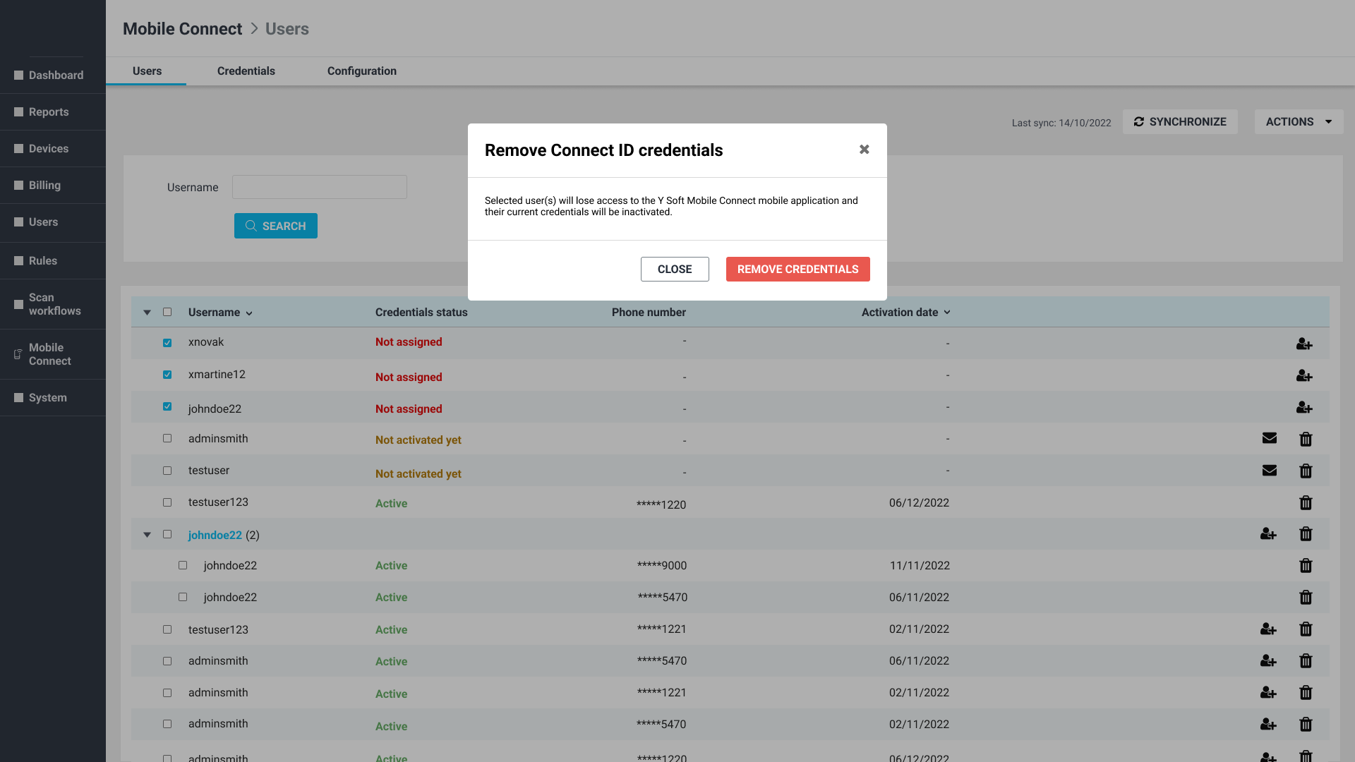The width and height of the screenshot is (1355, 762).
Task: Click the sync icon on the Synchronize button
Action: pyautogui.click(x=1138, y=121)
